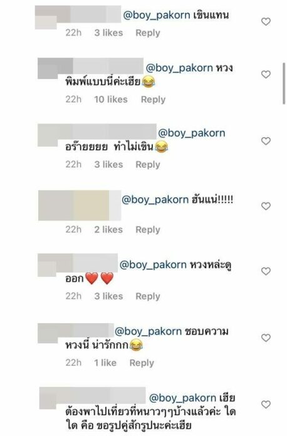Reply to the ฮันแน่!!!!! comment
The image size is (287, 436).
coord(148,230)
